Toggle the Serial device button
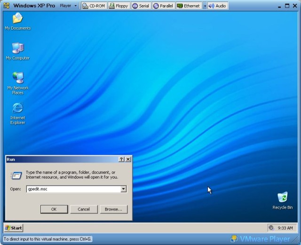Image resolution: width=301 pixels, height=245 pixels. [x=141, y=6]
